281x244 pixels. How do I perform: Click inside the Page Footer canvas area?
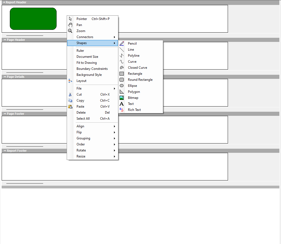(175, 130)
